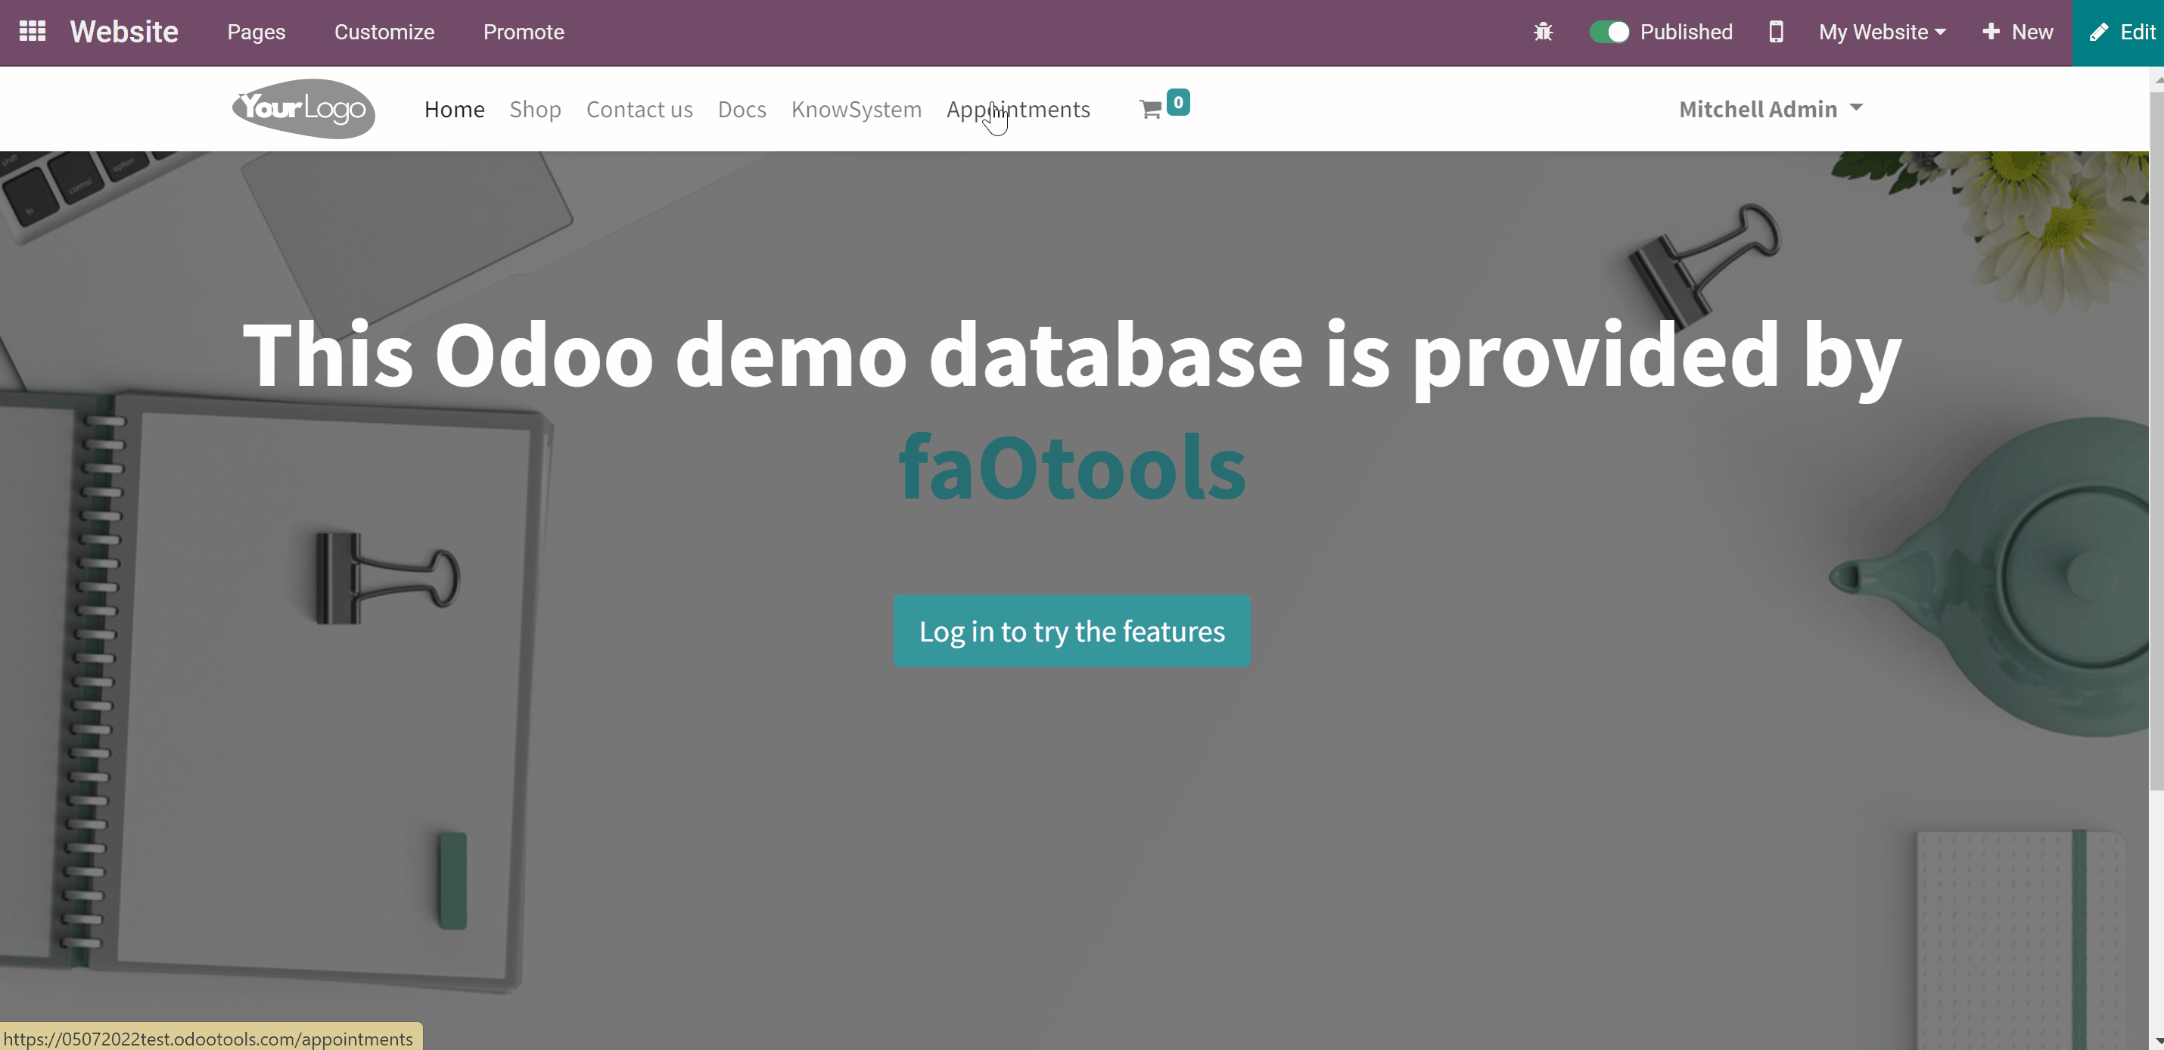This screenshot has width=2164, height=1050.
Task: Open the Docs section
Action: click(742, 109)
